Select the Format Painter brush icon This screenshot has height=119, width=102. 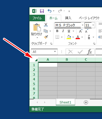[x=46, y=37]
